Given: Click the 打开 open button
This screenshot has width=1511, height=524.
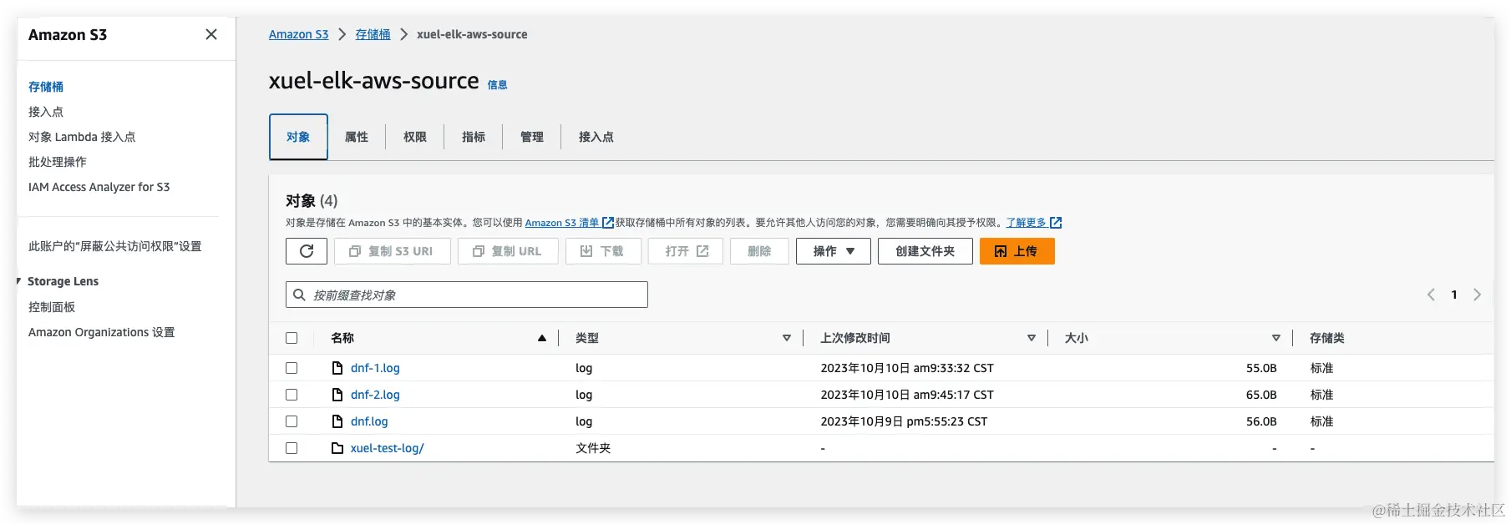Looking at the screenshot, I should point(686,251).
